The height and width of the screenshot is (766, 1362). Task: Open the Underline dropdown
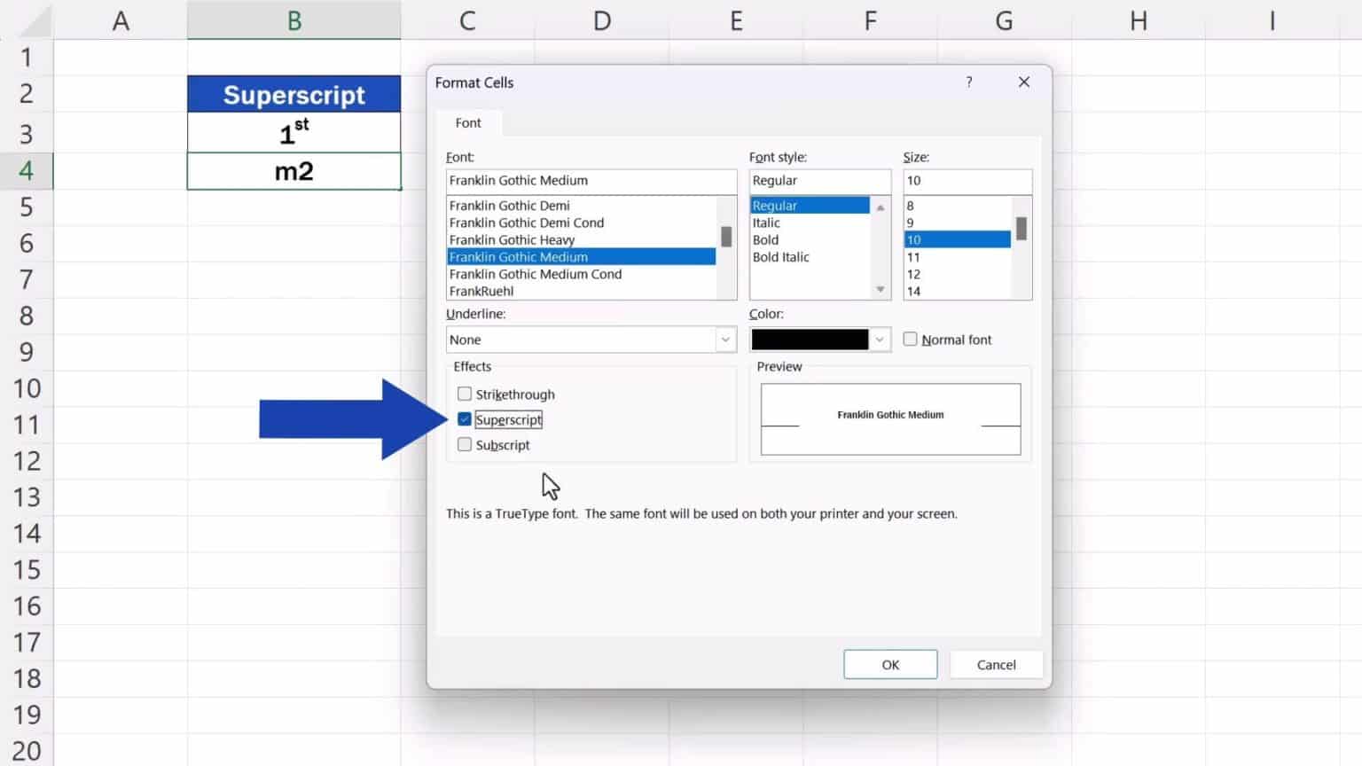click(x=725, y=340)
